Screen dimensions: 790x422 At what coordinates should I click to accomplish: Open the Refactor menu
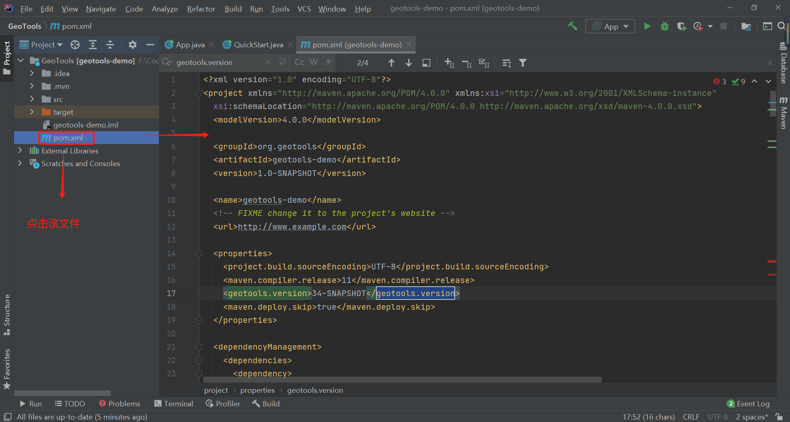pos(201,9)
